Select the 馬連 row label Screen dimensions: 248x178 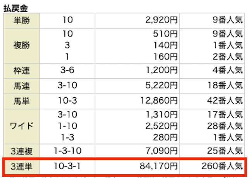point(22,86)
